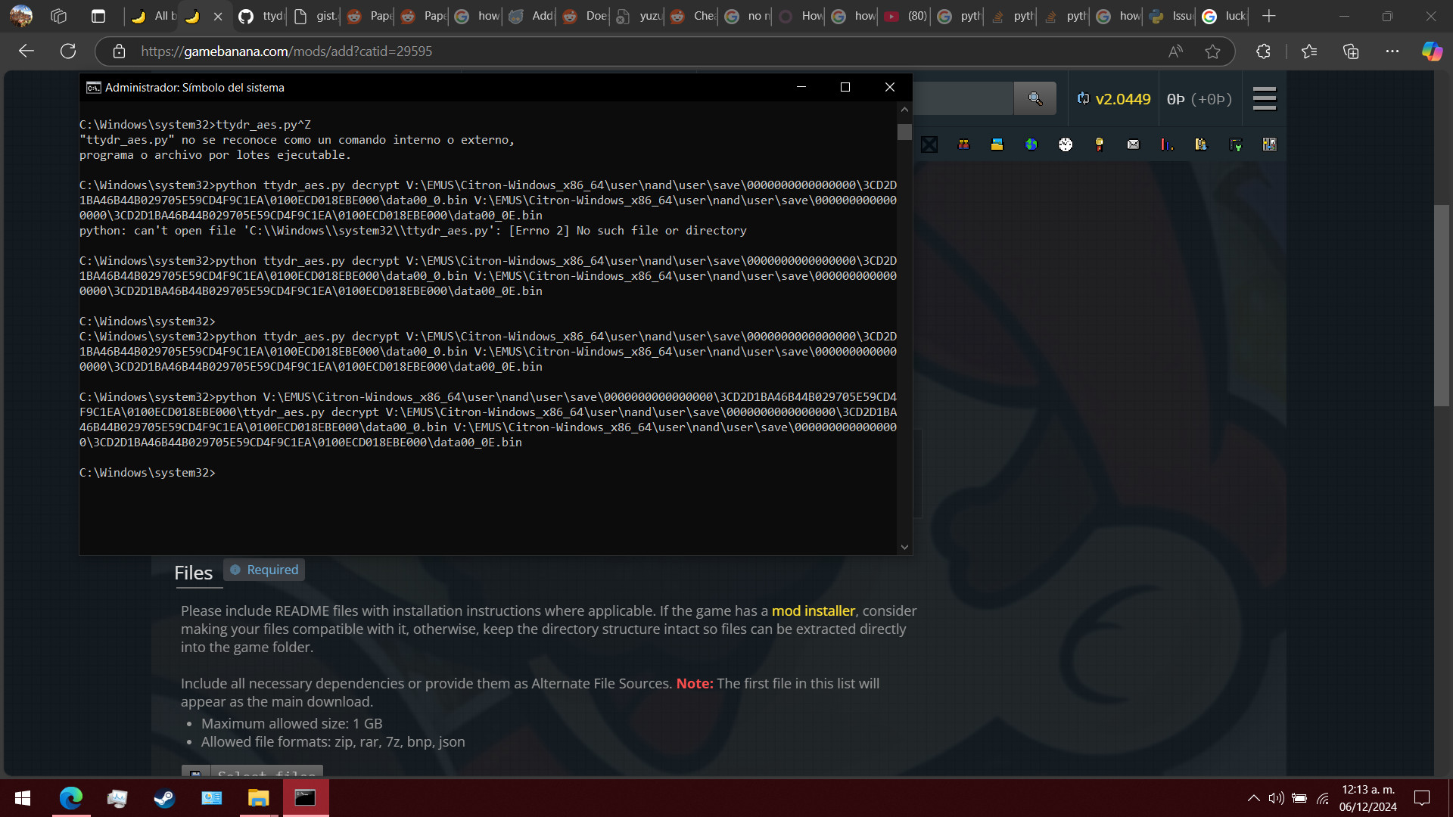Click the search magnifier icon on GameBanana
Viewport: 1453px width, 817px height.
[x=1035, y=98]
